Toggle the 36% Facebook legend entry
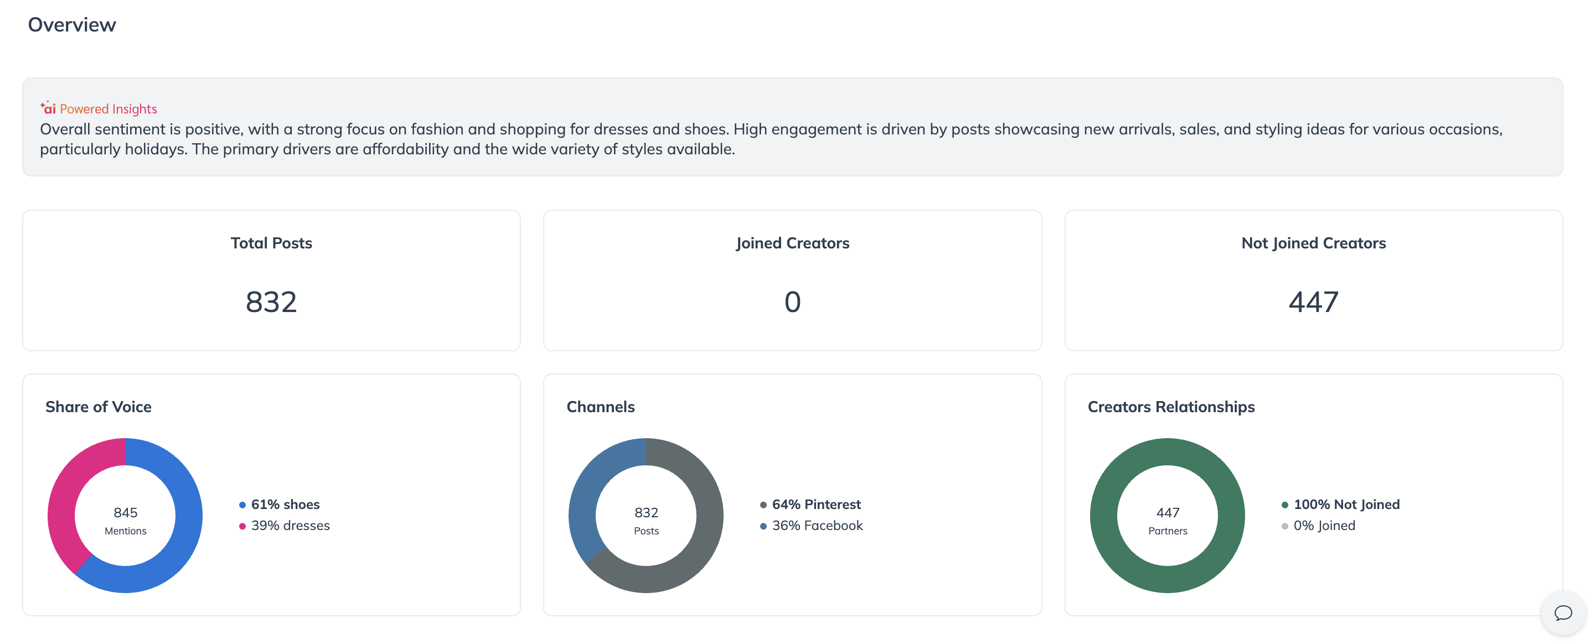The width and height of the screenshot is (1590, 644). [x=817, y=525]
